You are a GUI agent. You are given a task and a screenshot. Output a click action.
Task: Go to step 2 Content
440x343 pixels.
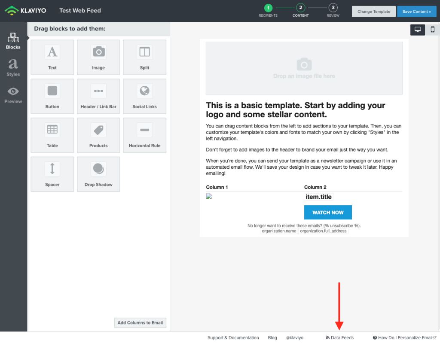pos(300,11)
